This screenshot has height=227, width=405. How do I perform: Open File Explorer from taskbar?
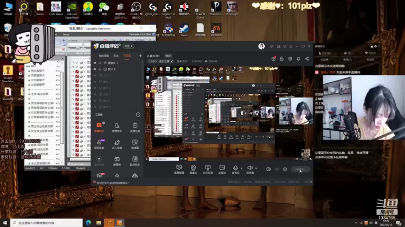click(x=99, y=222)
